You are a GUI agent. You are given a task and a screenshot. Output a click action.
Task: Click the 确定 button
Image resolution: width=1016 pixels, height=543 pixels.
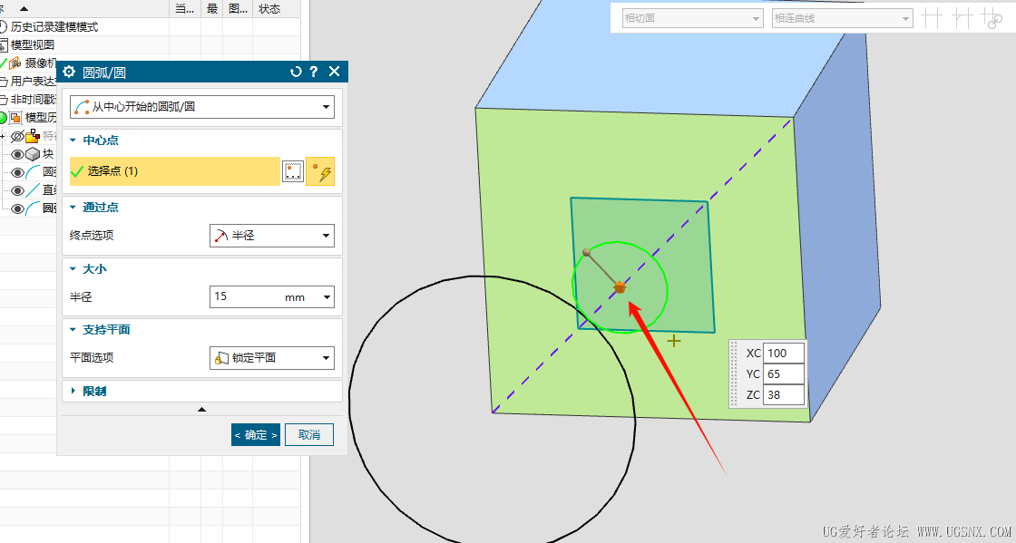point(256,435)
